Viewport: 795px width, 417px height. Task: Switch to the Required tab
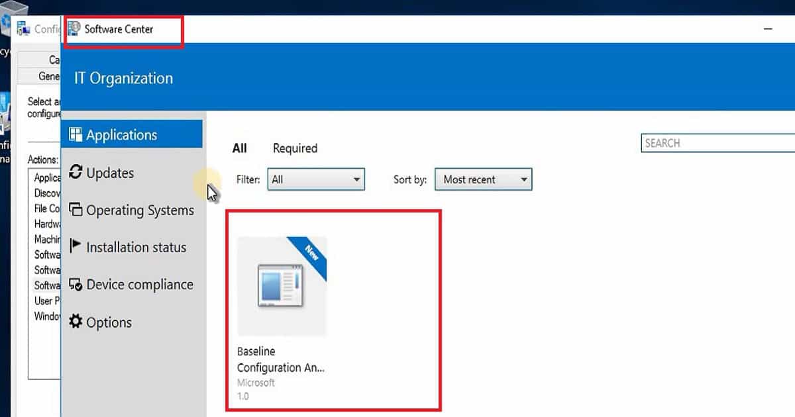[x=295, y=148]
